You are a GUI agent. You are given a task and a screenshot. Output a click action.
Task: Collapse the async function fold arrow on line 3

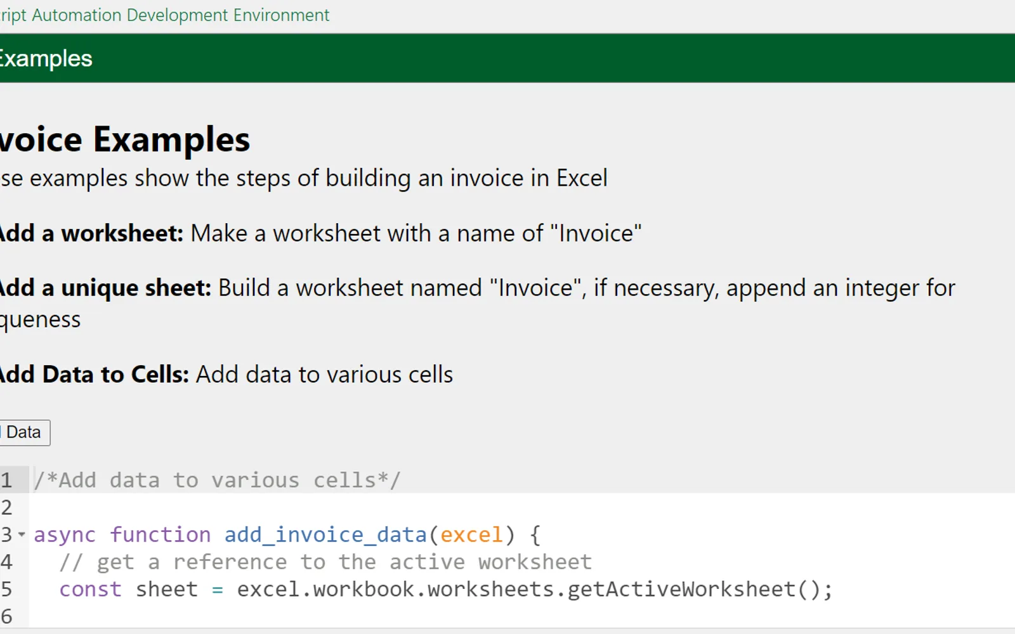pos(22,534)
